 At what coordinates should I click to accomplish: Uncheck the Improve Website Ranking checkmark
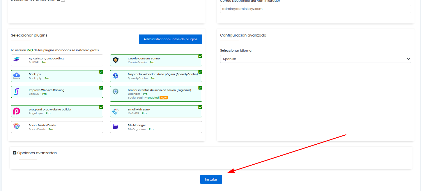101,88
